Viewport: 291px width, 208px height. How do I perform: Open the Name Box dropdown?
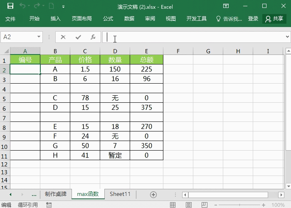39,37
